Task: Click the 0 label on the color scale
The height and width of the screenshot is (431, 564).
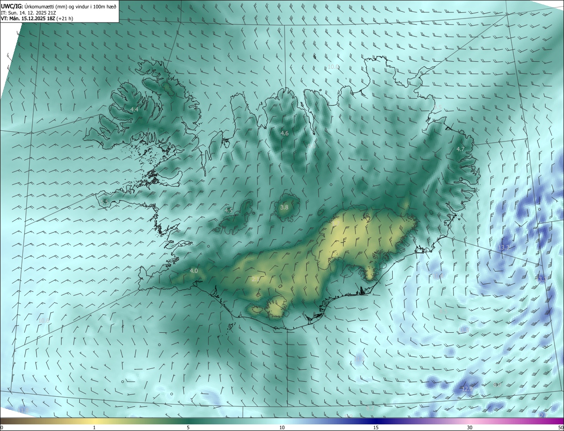Action: (2, 427)
